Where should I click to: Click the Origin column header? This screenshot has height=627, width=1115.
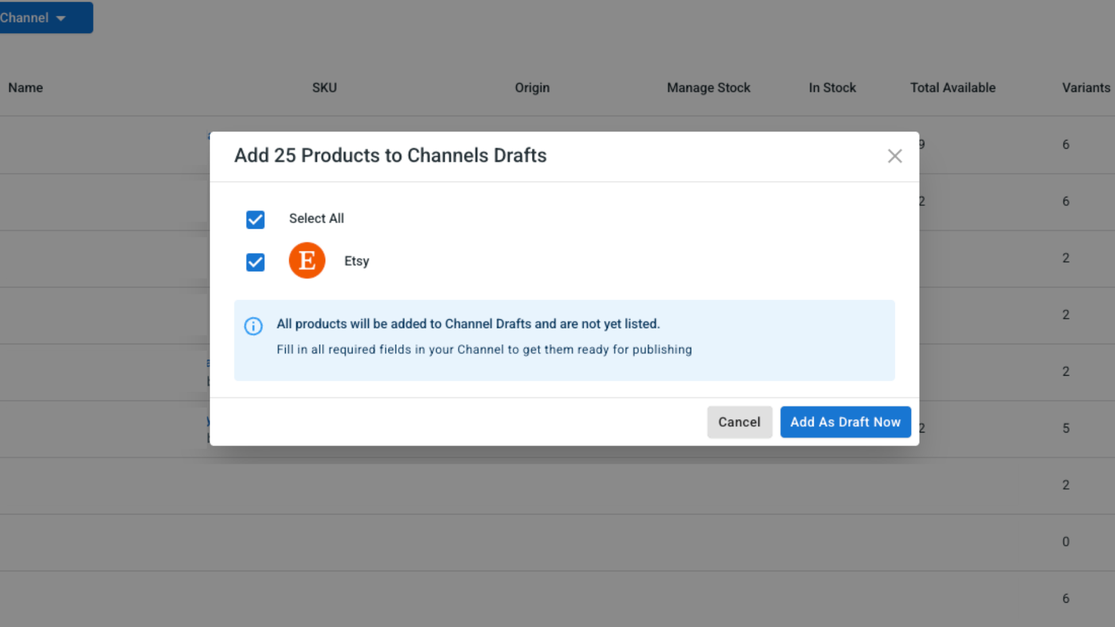coord(532,88)
